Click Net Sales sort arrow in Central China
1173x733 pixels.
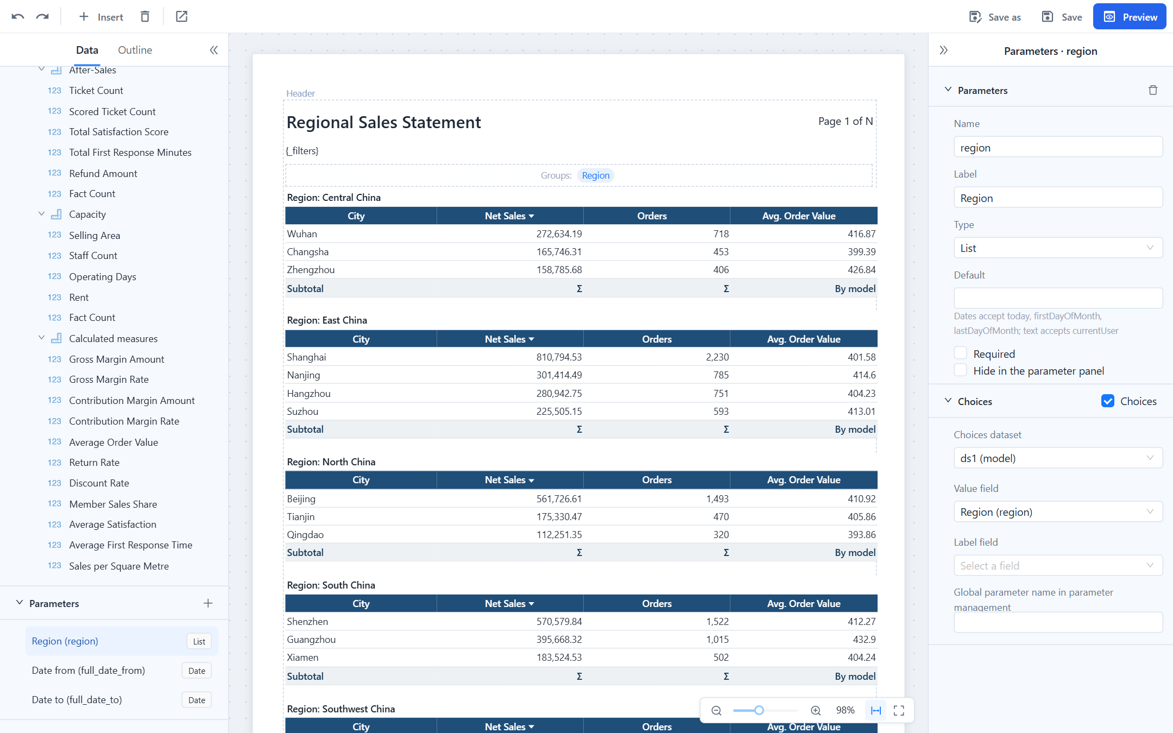[532, 216]
